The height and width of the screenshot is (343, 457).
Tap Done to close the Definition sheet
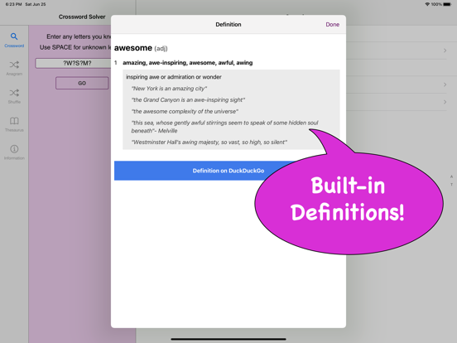click(x=332, y=25)
